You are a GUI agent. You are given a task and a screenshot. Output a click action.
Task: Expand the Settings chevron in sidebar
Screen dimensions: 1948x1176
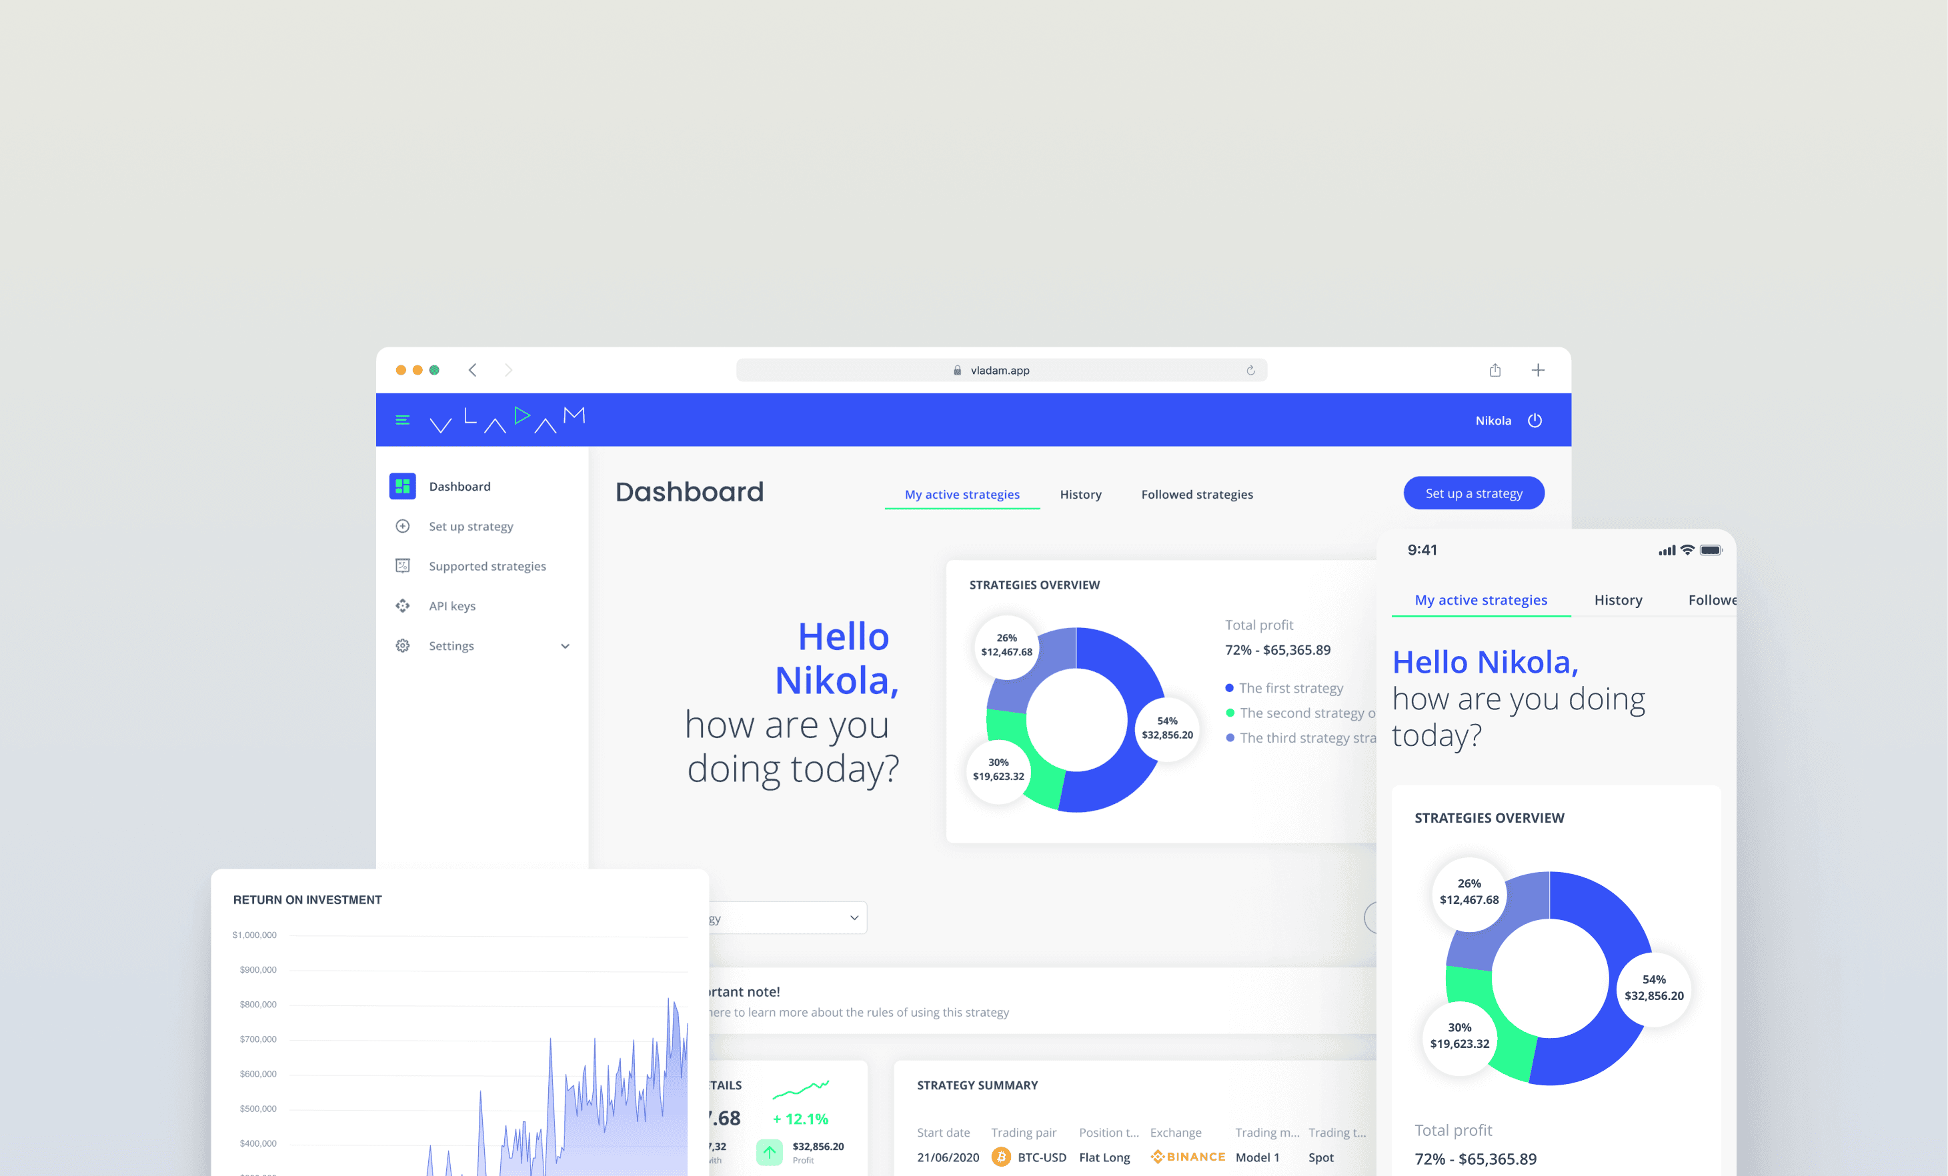(566, 647)
